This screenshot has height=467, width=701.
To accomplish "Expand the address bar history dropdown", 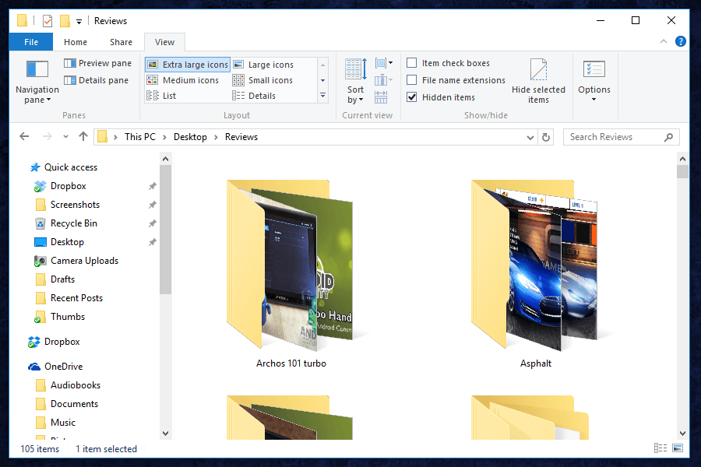I will (x=530, y=137).
